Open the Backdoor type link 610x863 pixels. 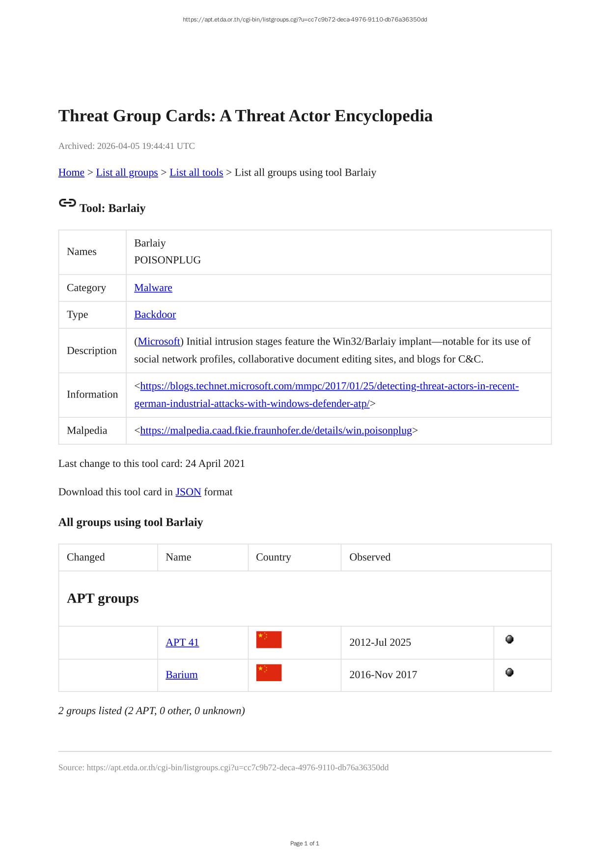pos(155,315)
